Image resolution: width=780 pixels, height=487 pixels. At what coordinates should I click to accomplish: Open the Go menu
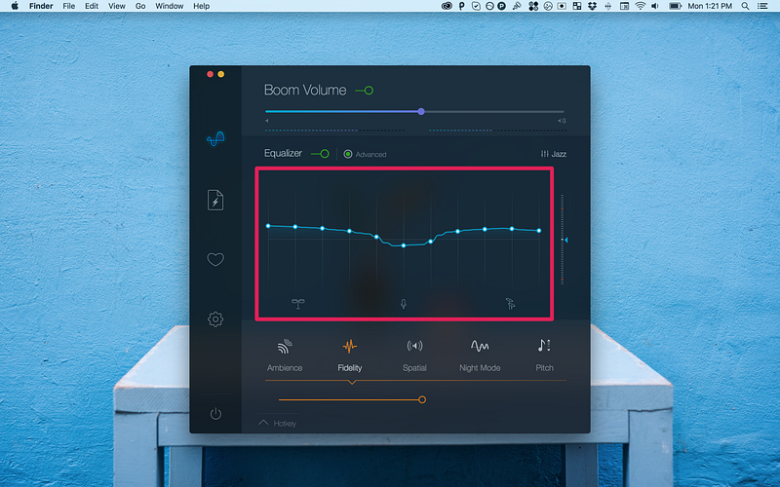point(140,6)
